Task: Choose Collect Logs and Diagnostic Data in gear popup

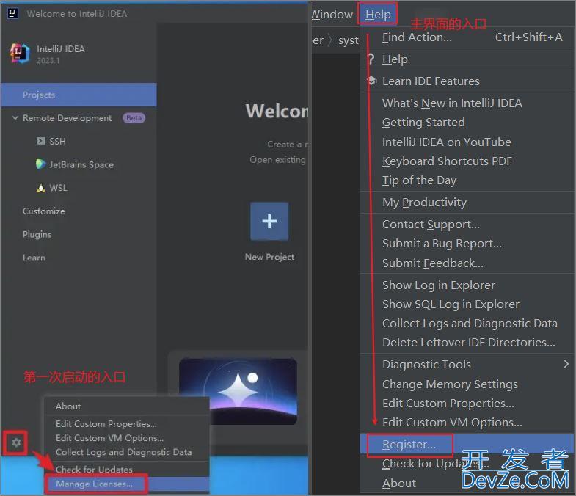Action: tap(127, 452)
